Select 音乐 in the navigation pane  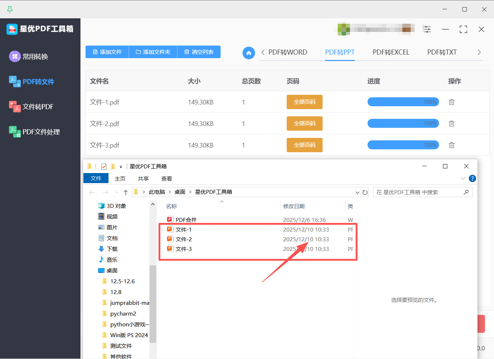pos(108,260)
